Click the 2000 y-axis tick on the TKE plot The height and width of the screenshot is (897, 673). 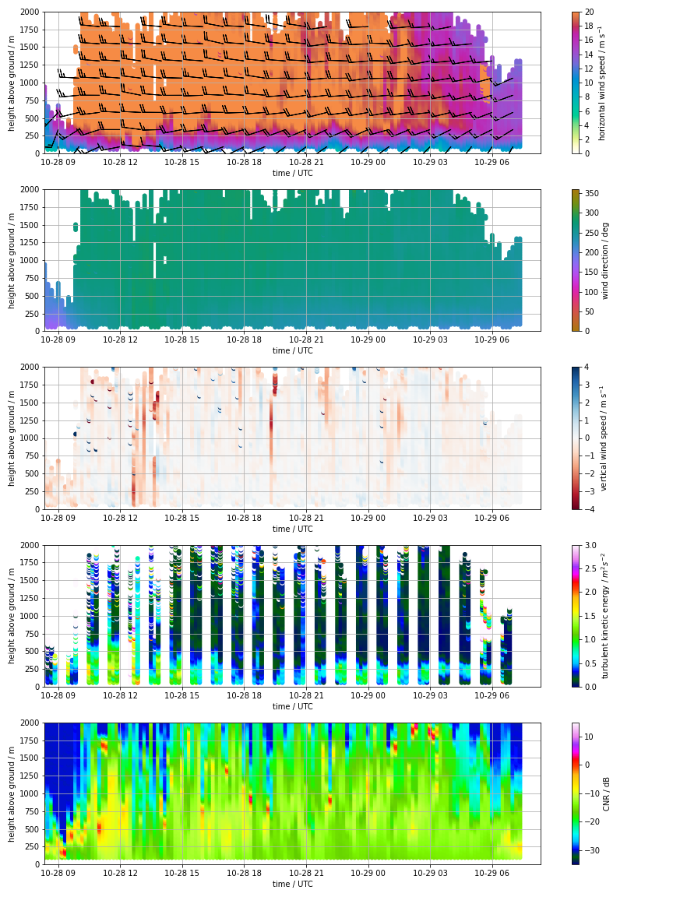[30, 545]
